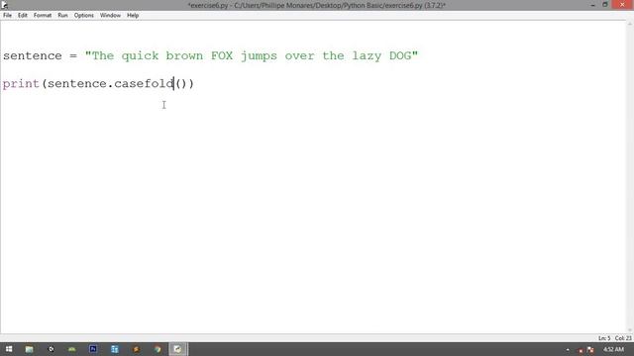The image size is (634, 356).
Task: Switch to the active IDLE Python taskbar icon
Action: coord(178,349)
